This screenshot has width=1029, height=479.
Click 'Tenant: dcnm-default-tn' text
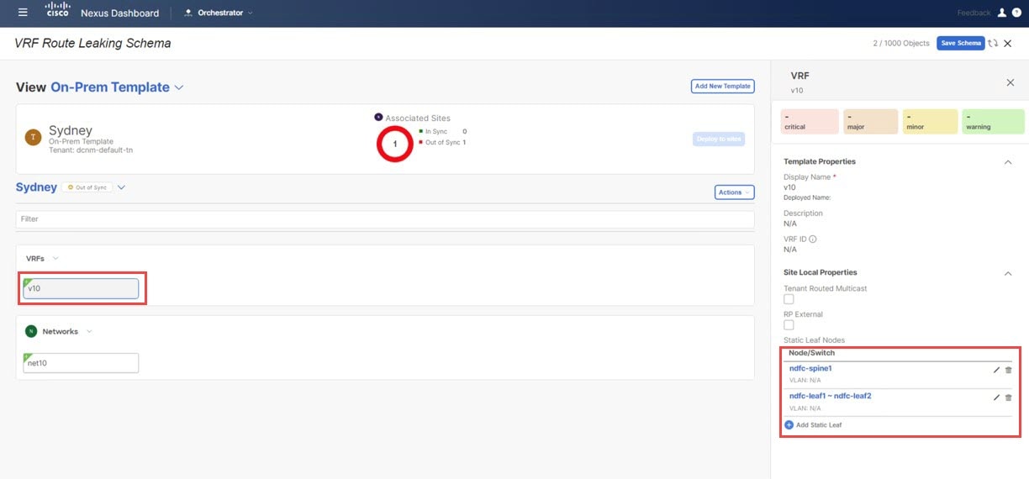[x=91, y=150]
